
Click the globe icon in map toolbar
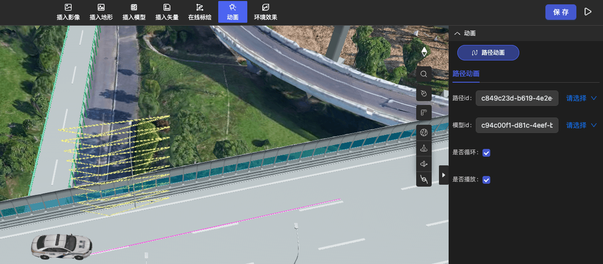click(x=424, y=132)
